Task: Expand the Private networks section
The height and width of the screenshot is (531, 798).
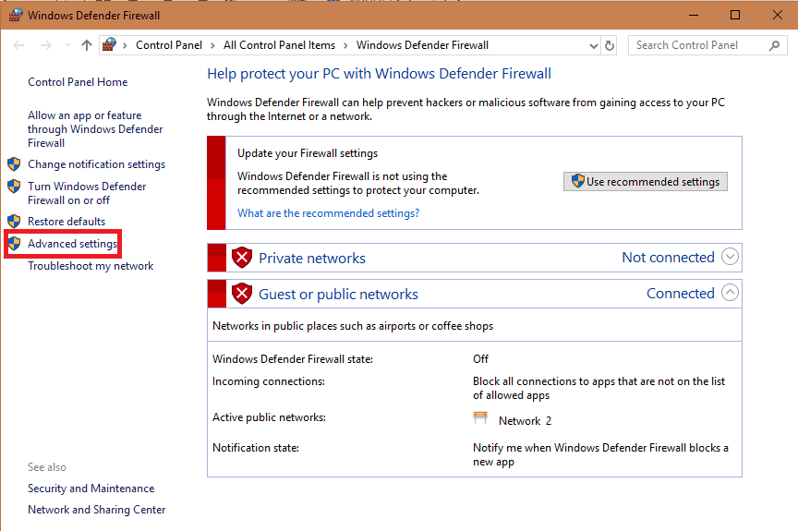Action: point(730,257)
